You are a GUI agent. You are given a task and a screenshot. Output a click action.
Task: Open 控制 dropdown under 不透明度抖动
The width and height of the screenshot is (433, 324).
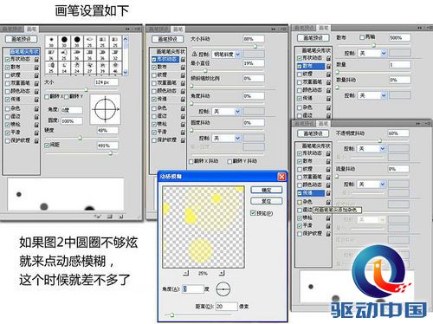(372, 149)
